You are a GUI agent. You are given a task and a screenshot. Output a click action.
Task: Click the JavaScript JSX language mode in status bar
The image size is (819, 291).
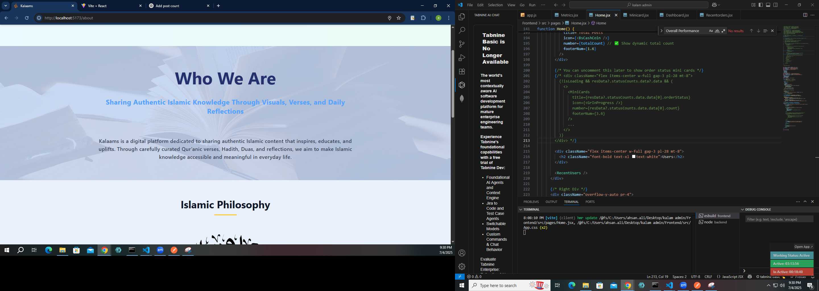click(732, 277)
